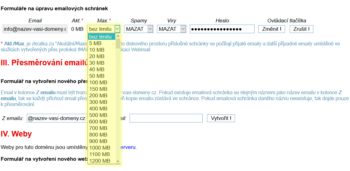Click the info@nazev-vasi-domeny email field

point(35,29)
